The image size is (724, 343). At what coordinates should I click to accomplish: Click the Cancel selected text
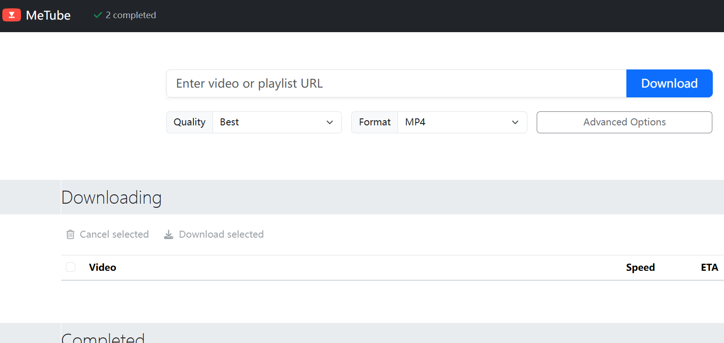[114, 234]
